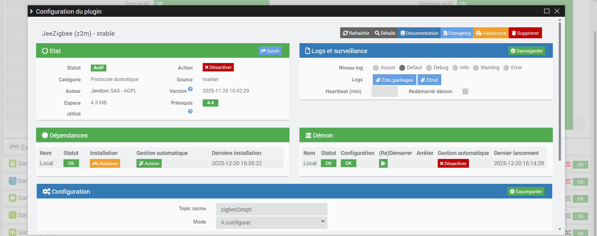Screen dimensions: 597x236
Task: Select Warning log level
Action: click(x=476, y=68)
